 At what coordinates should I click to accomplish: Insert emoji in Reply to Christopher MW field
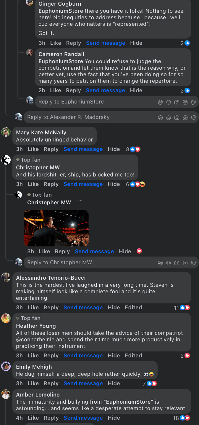[169, 263]
